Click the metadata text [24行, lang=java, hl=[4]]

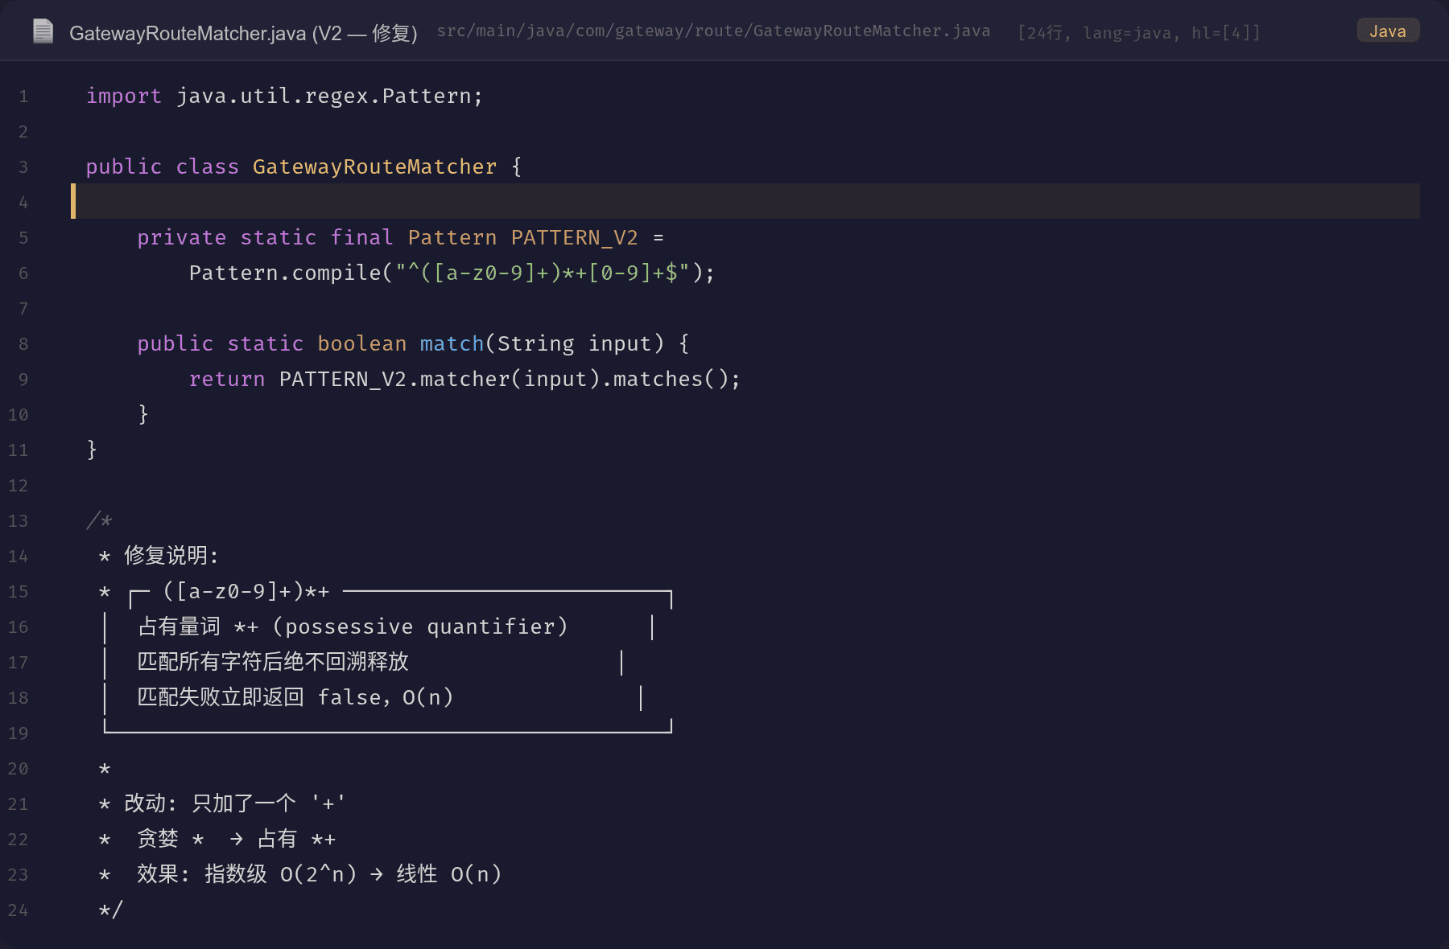(x=1139, y=33)
